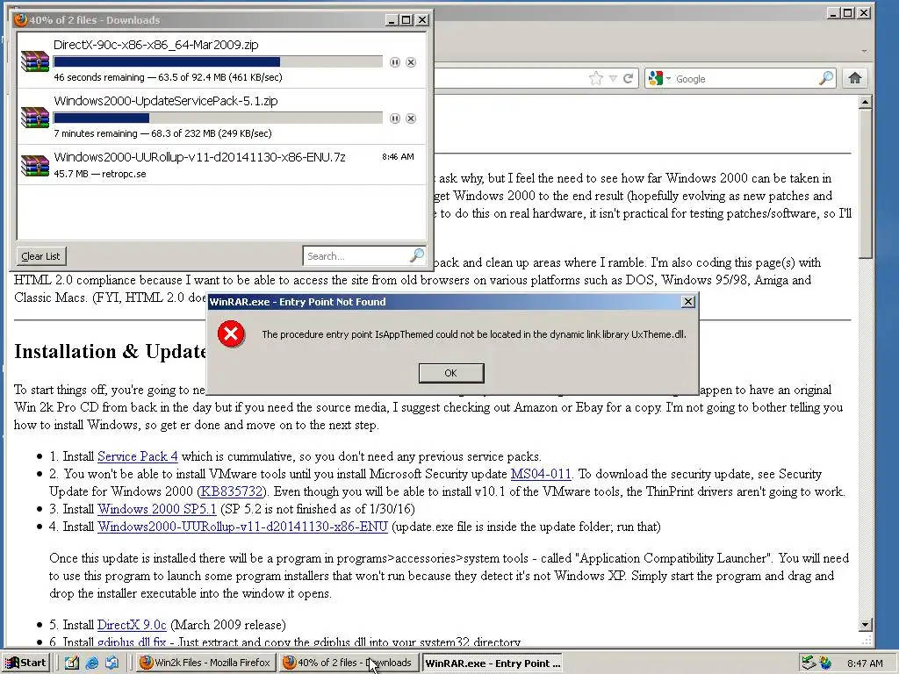
Task: Bookmark page with the star icon
Action: [596, 78]
